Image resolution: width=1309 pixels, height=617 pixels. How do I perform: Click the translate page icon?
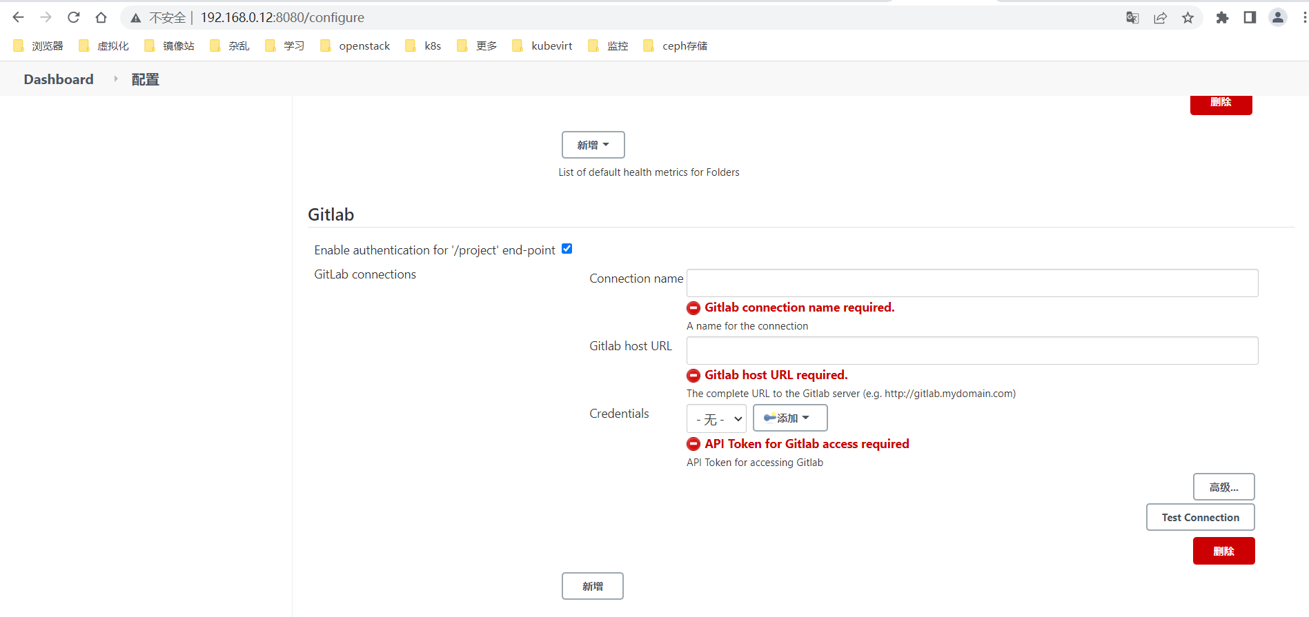click(x=1132, y=17)
